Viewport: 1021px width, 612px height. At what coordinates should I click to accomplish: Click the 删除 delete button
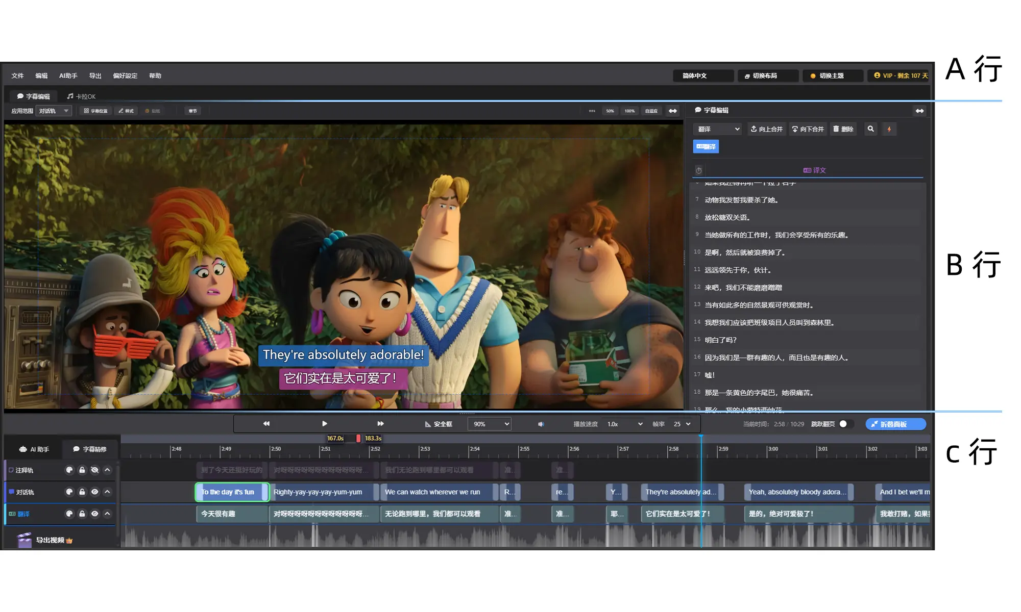tap(843, 130)
